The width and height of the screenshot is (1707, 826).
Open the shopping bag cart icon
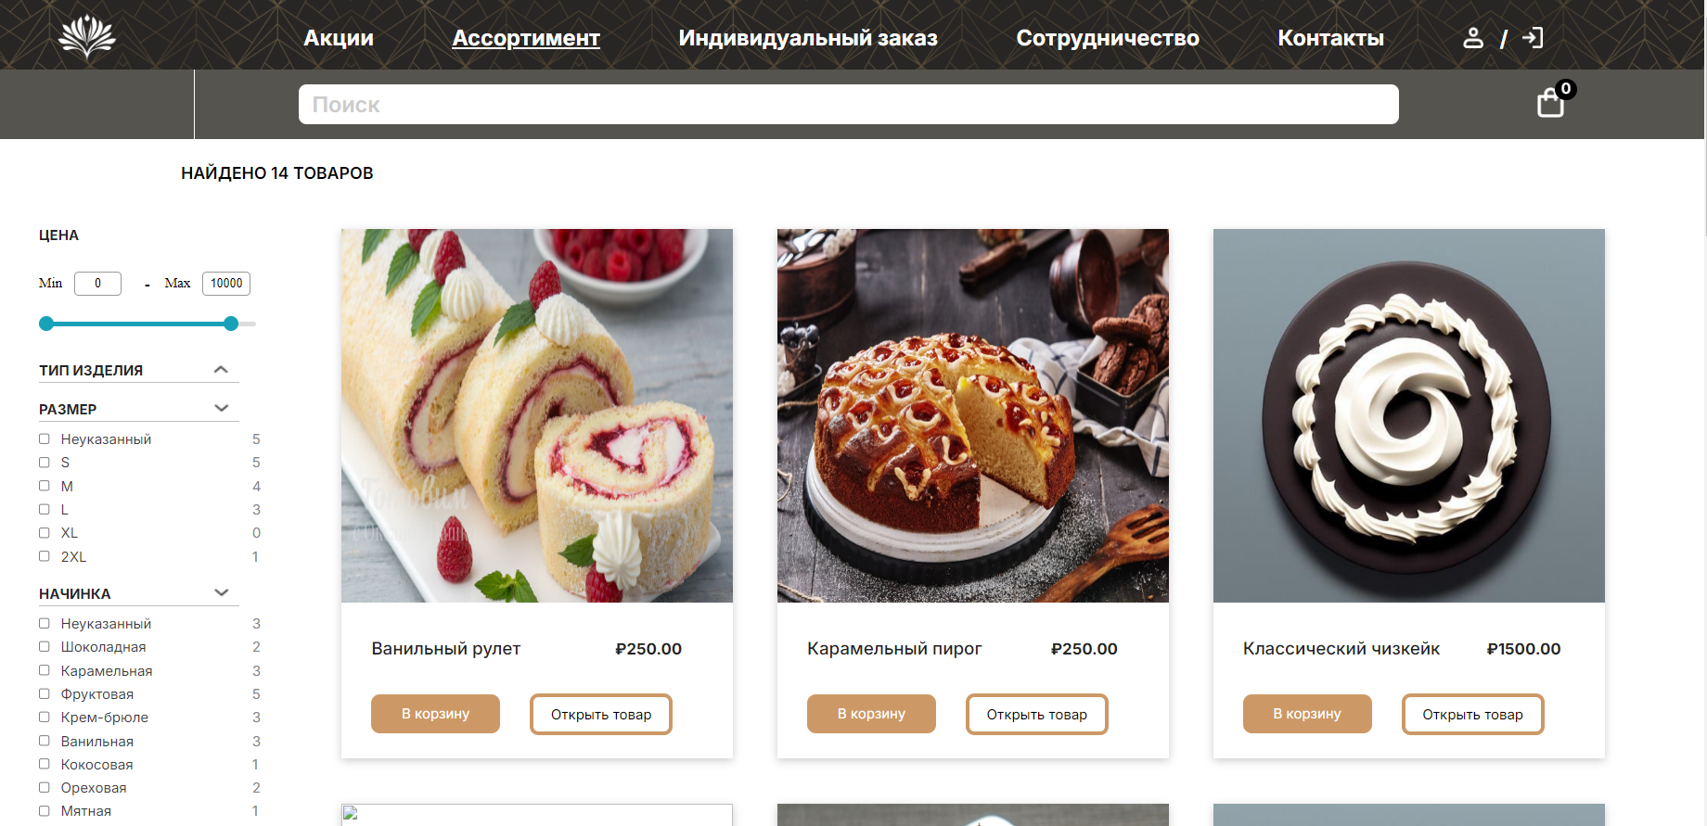(1551, 103)
